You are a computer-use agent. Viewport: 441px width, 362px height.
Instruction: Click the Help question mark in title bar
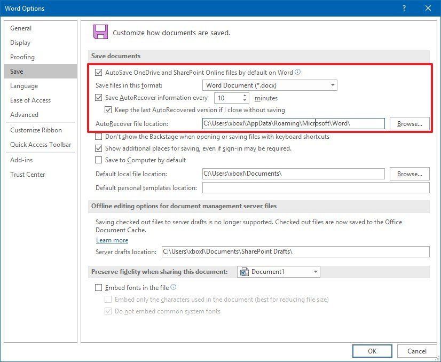pos(404,8)
